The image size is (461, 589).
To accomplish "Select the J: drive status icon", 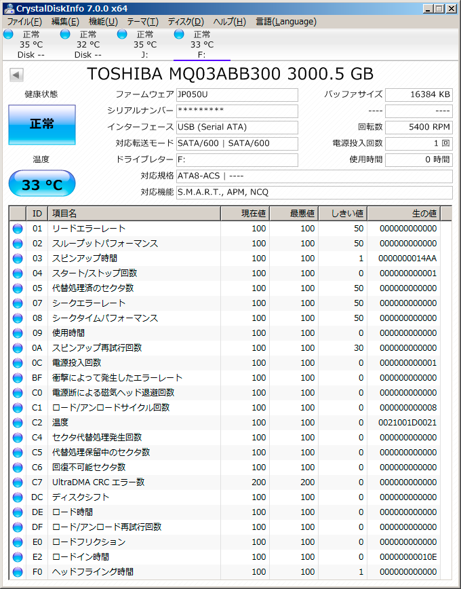I will 122,34.
